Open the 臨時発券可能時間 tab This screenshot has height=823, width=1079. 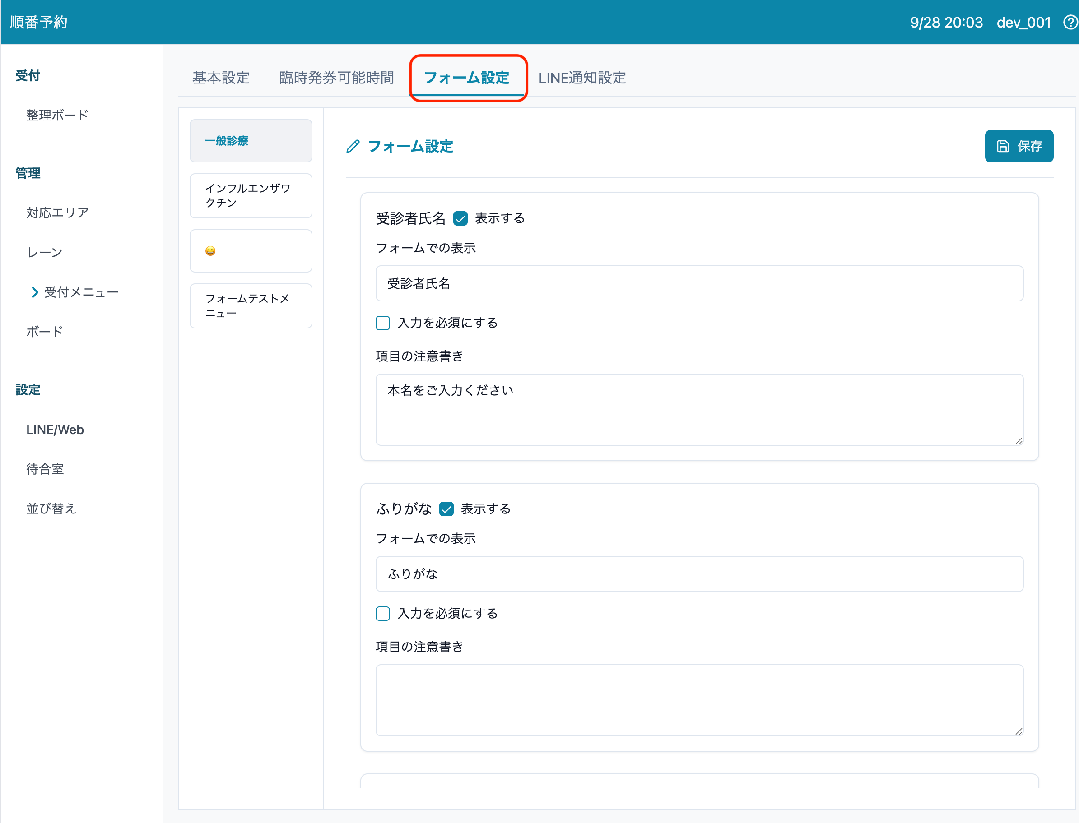(x=336, y=78)
